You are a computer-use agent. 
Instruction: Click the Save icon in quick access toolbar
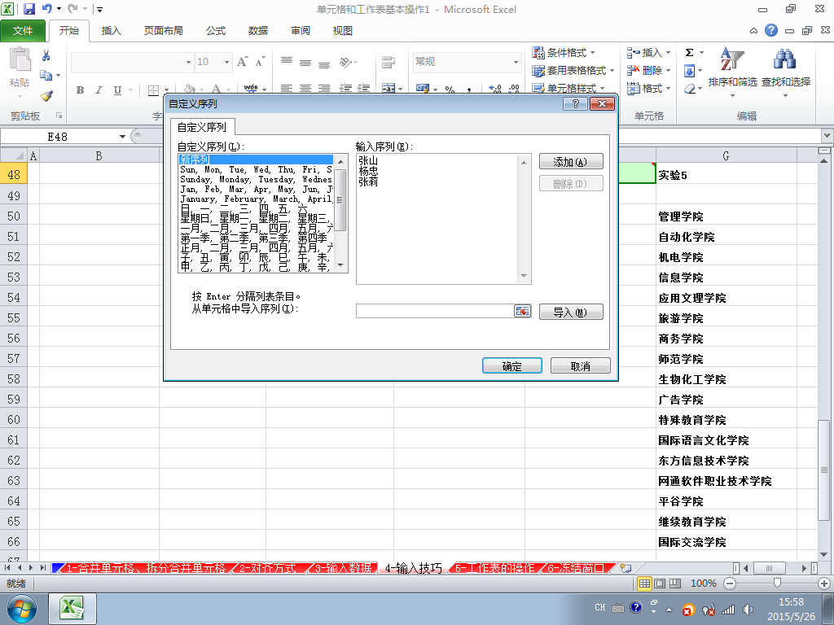click(x=29, y=9)
